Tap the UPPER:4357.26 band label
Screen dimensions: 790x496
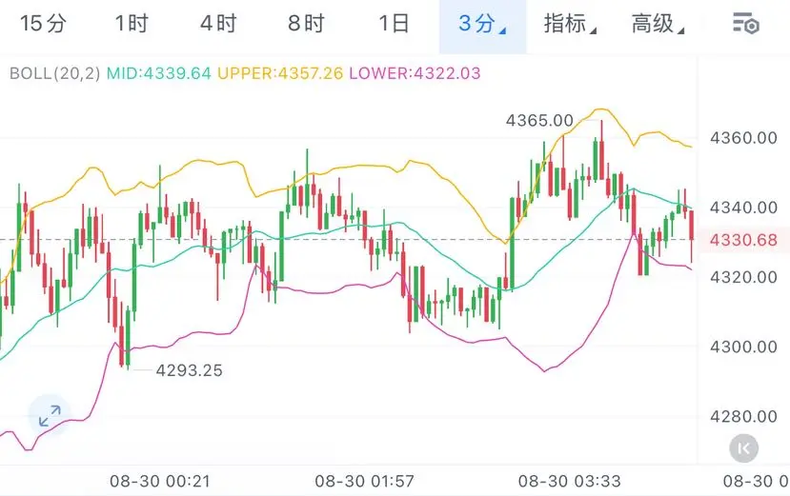(280, 73)
